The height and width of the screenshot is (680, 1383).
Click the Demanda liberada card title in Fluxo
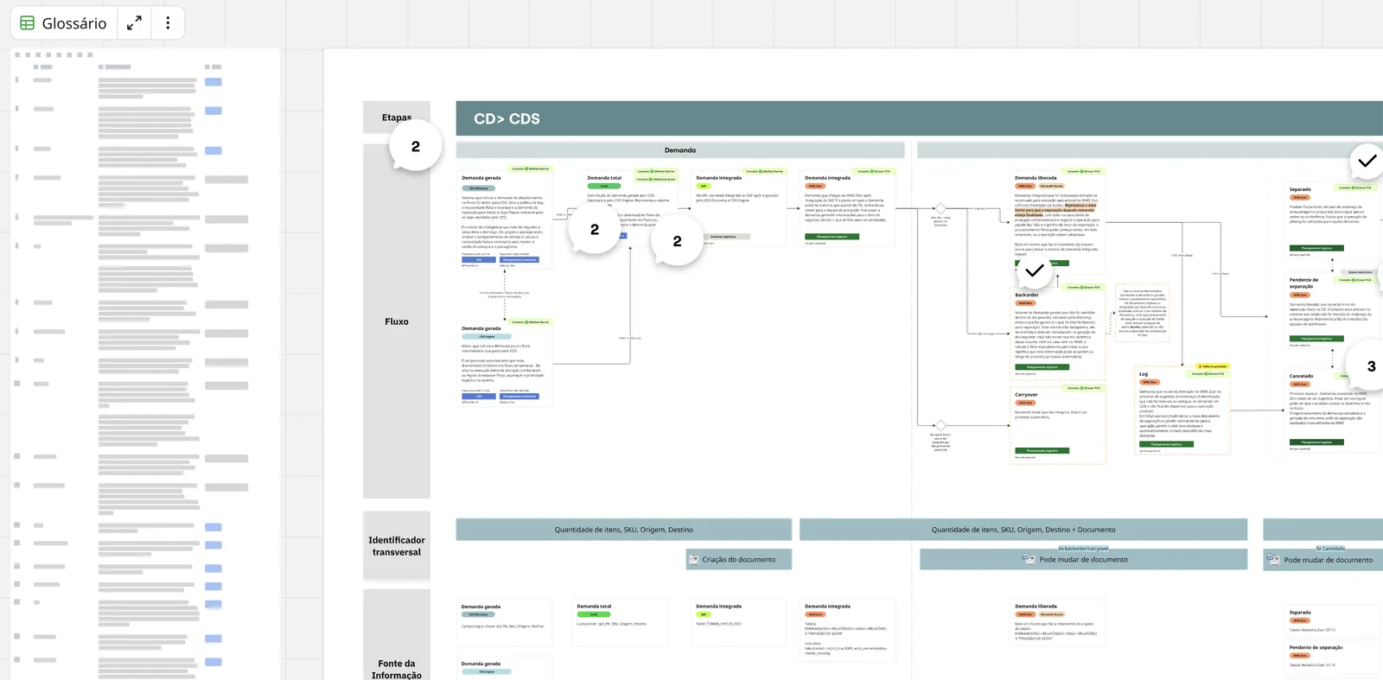1036,178
